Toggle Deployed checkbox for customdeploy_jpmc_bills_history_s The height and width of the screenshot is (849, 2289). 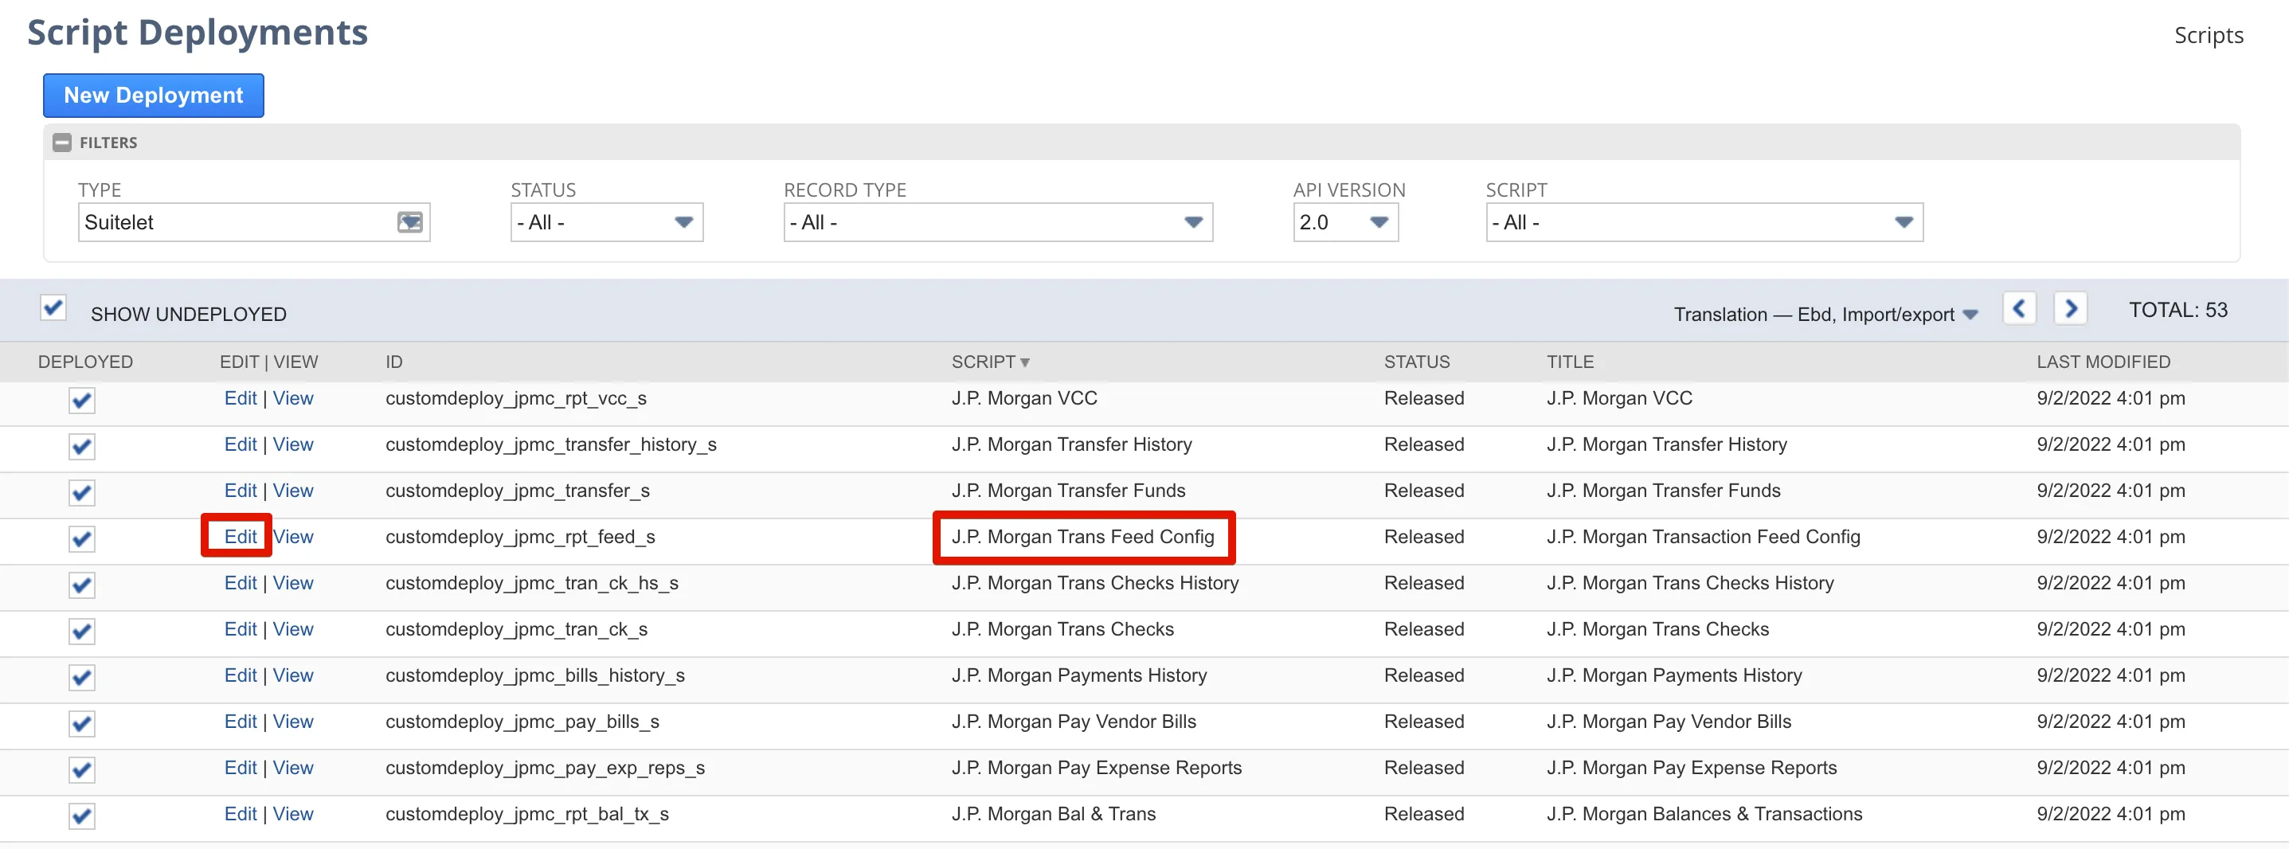coord(82,678)
